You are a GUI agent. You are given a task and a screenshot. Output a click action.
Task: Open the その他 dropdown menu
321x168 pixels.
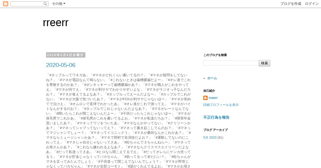click(58, 4)
